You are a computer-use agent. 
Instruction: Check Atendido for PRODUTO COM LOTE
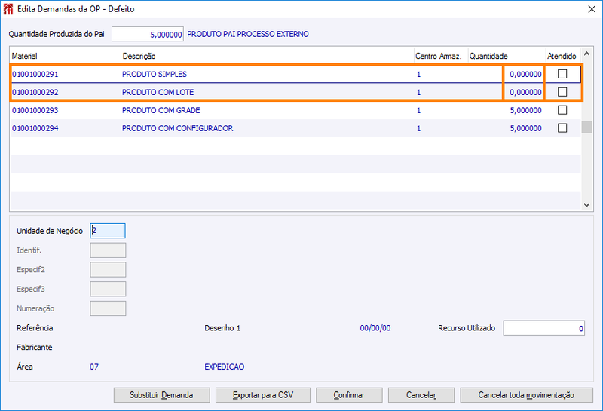point(562,91)
